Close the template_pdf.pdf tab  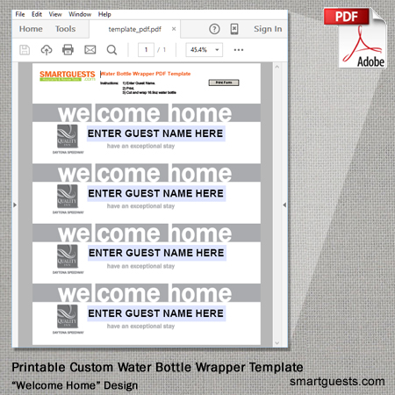(174, 29)
